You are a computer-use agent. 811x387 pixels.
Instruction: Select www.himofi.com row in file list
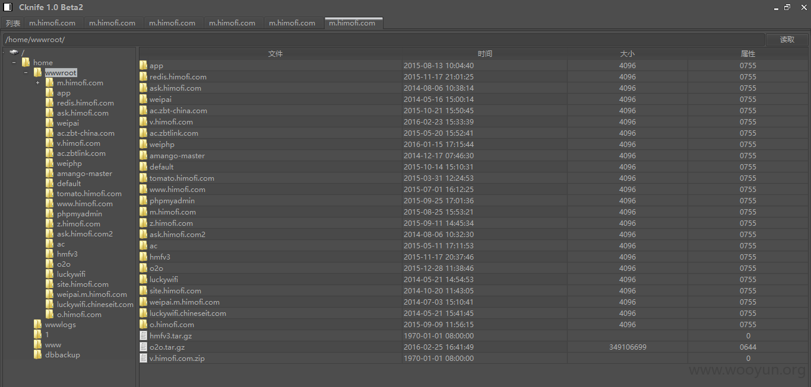click(x=474, y=189)
